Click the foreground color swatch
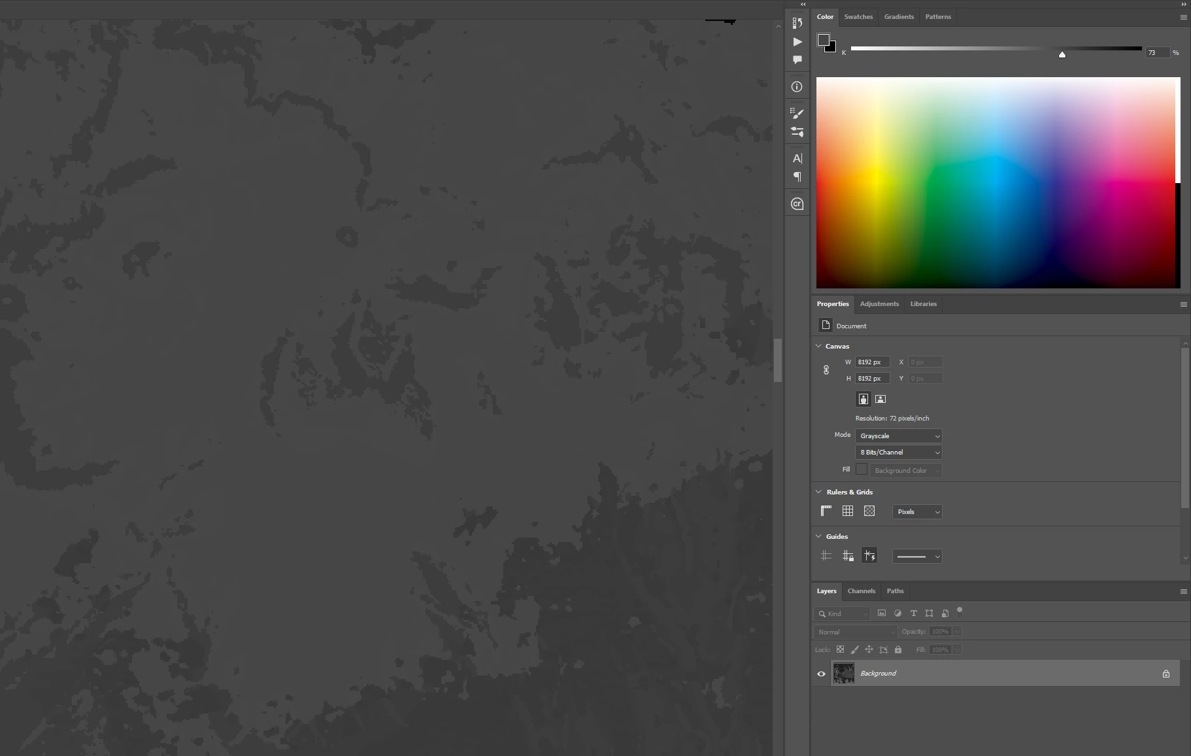This screenshot has width=1191, height=756. pyautogui.click(x=824, y=41)
